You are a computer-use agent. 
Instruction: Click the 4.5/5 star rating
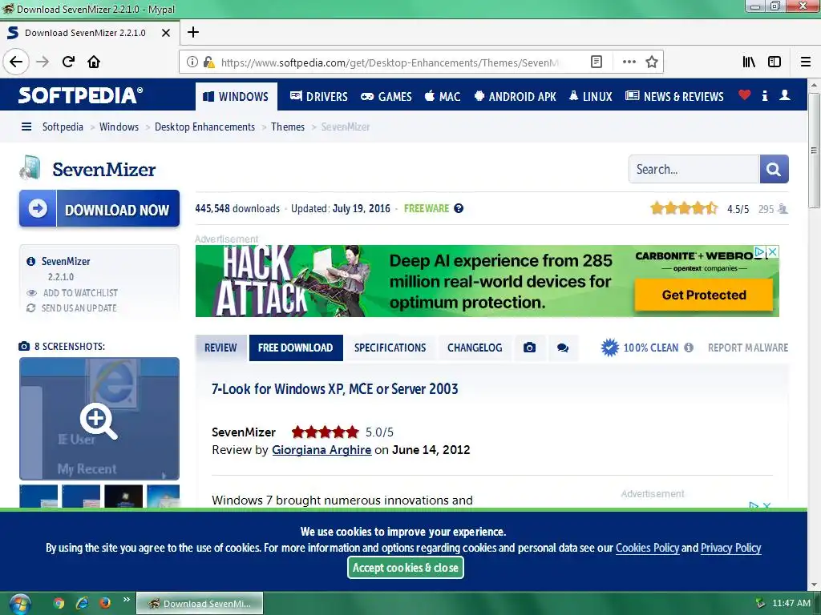(684, 209)
